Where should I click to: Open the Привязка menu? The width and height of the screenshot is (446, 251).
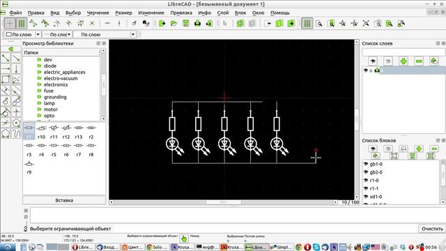pyautogui.click(x=181, y=13)
